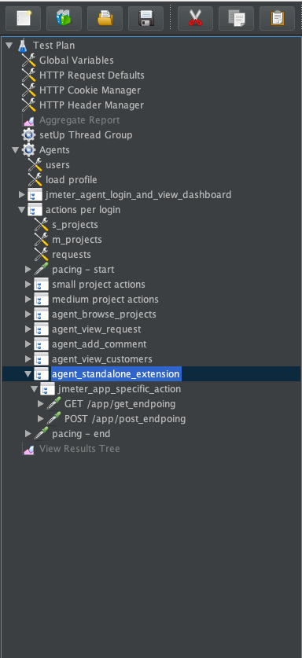
Task: Click the Agents thread group gear icon
Action: pyautogui.click(x=28, y=150)
